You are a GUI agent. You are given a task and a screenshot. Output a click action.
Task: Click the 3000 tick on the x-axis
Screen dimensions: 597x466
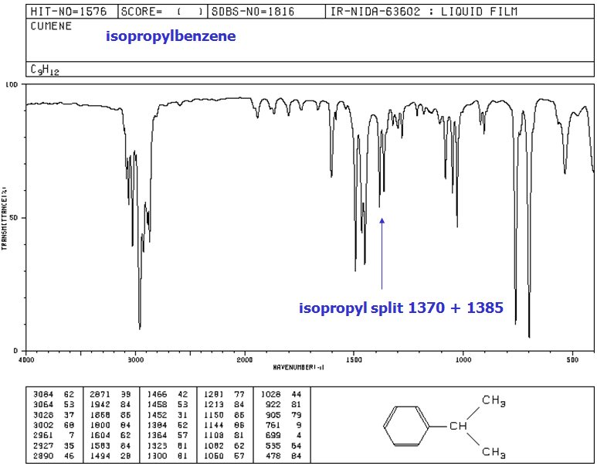pos(136,359)
